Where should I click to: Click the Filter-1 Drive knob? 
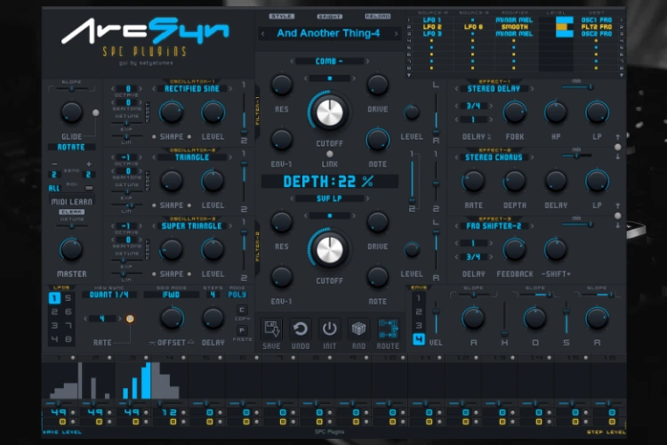(x=377, y=85)
